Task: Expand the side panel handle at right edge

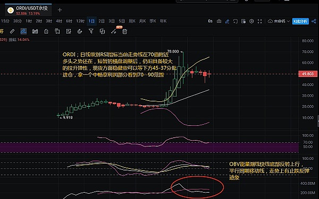Action: pos(318,121)
